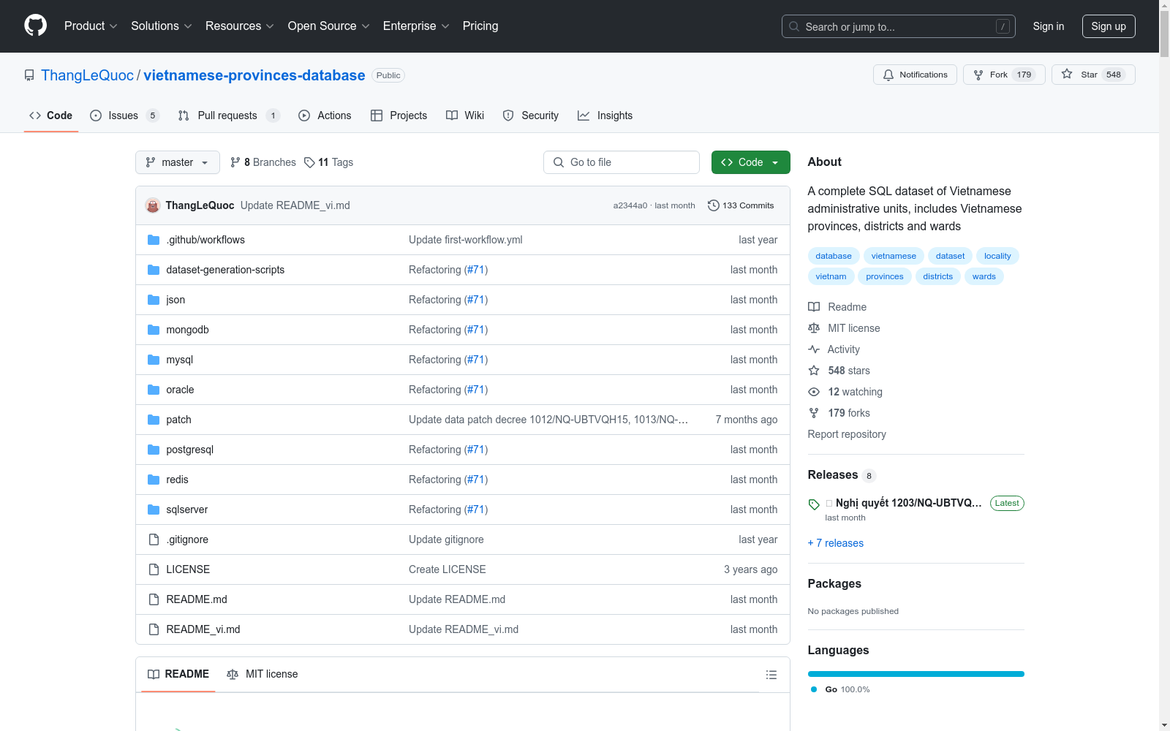Click the Sign up button
Image resolution: width=1170 pixels, height=731 pixels.
[1109, 26]
